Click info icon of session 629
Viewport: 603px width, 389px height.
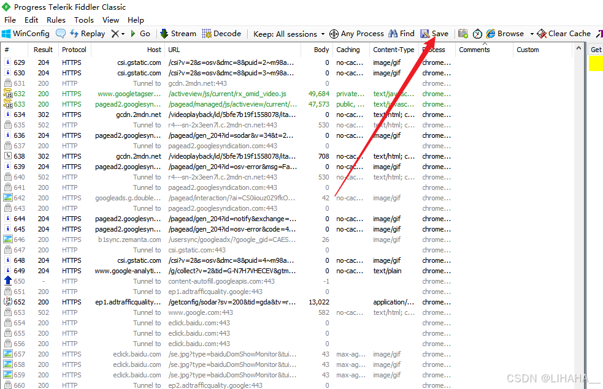tap(8, 62)
